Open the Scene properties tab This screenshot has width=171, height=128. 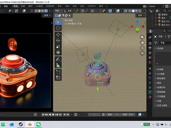pyautogui.click(x=150, y=57)
